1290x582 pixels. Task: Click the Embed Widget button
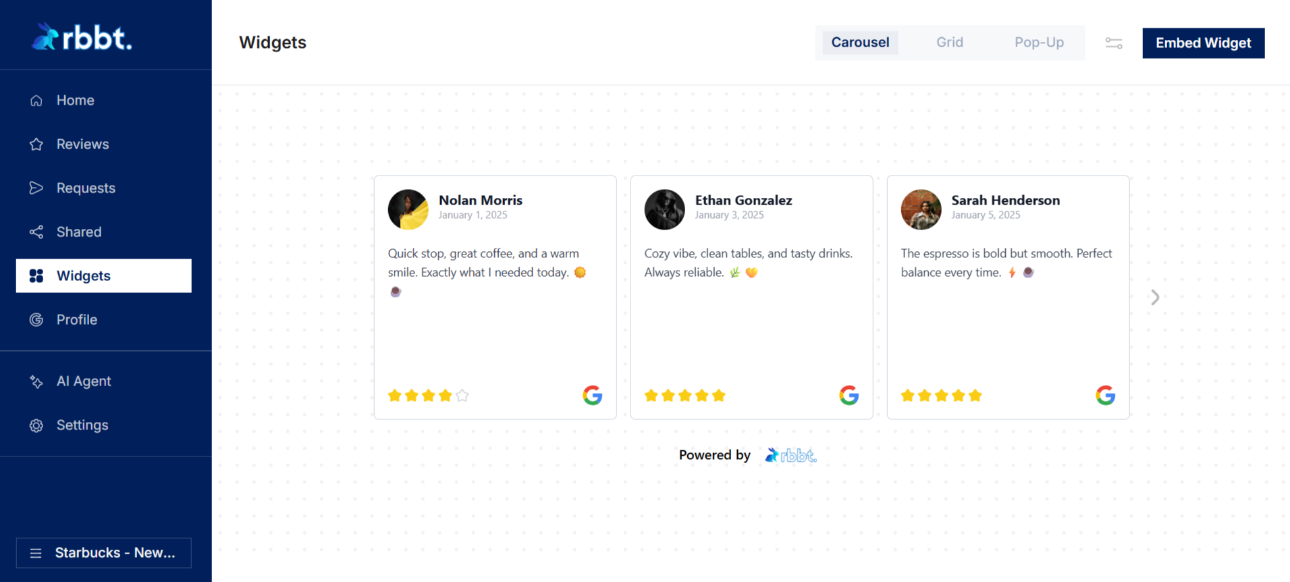click(x=1203, y=43)
